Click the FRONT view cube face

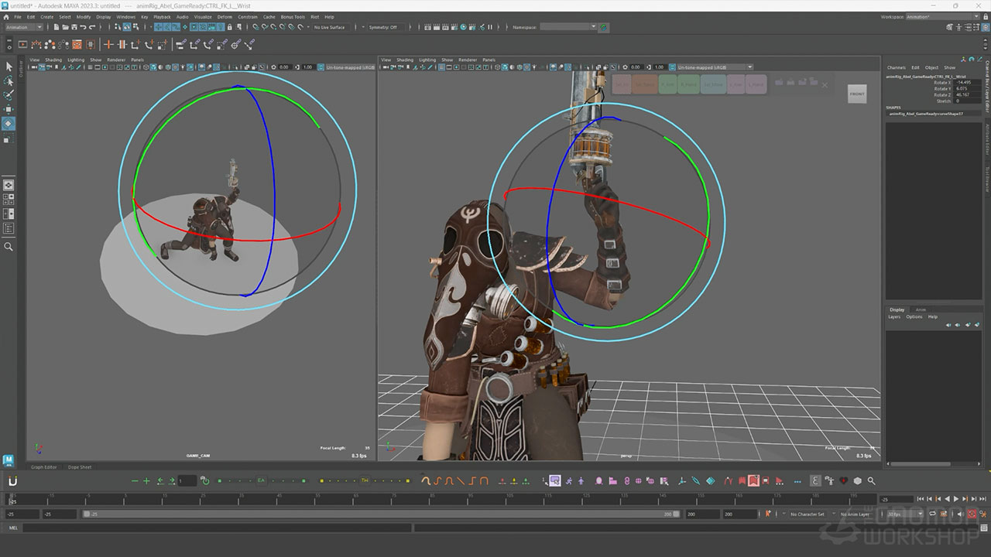click(x=857, y=94)
